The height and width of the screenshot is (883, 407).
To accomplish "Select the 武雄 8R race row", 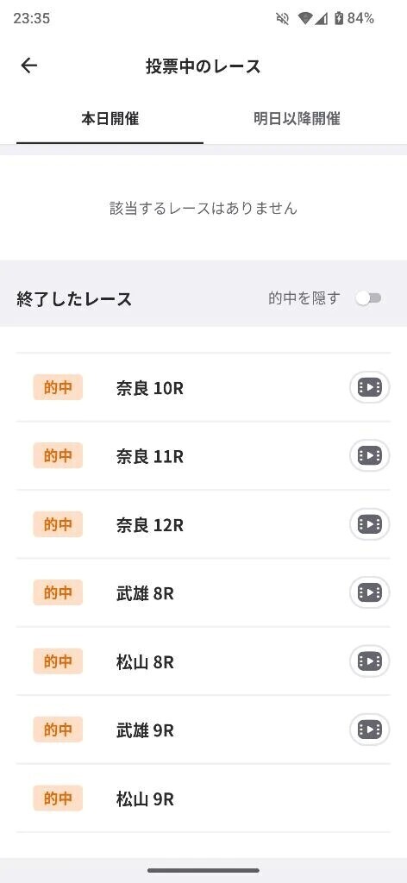I will [x=203, y=593].
